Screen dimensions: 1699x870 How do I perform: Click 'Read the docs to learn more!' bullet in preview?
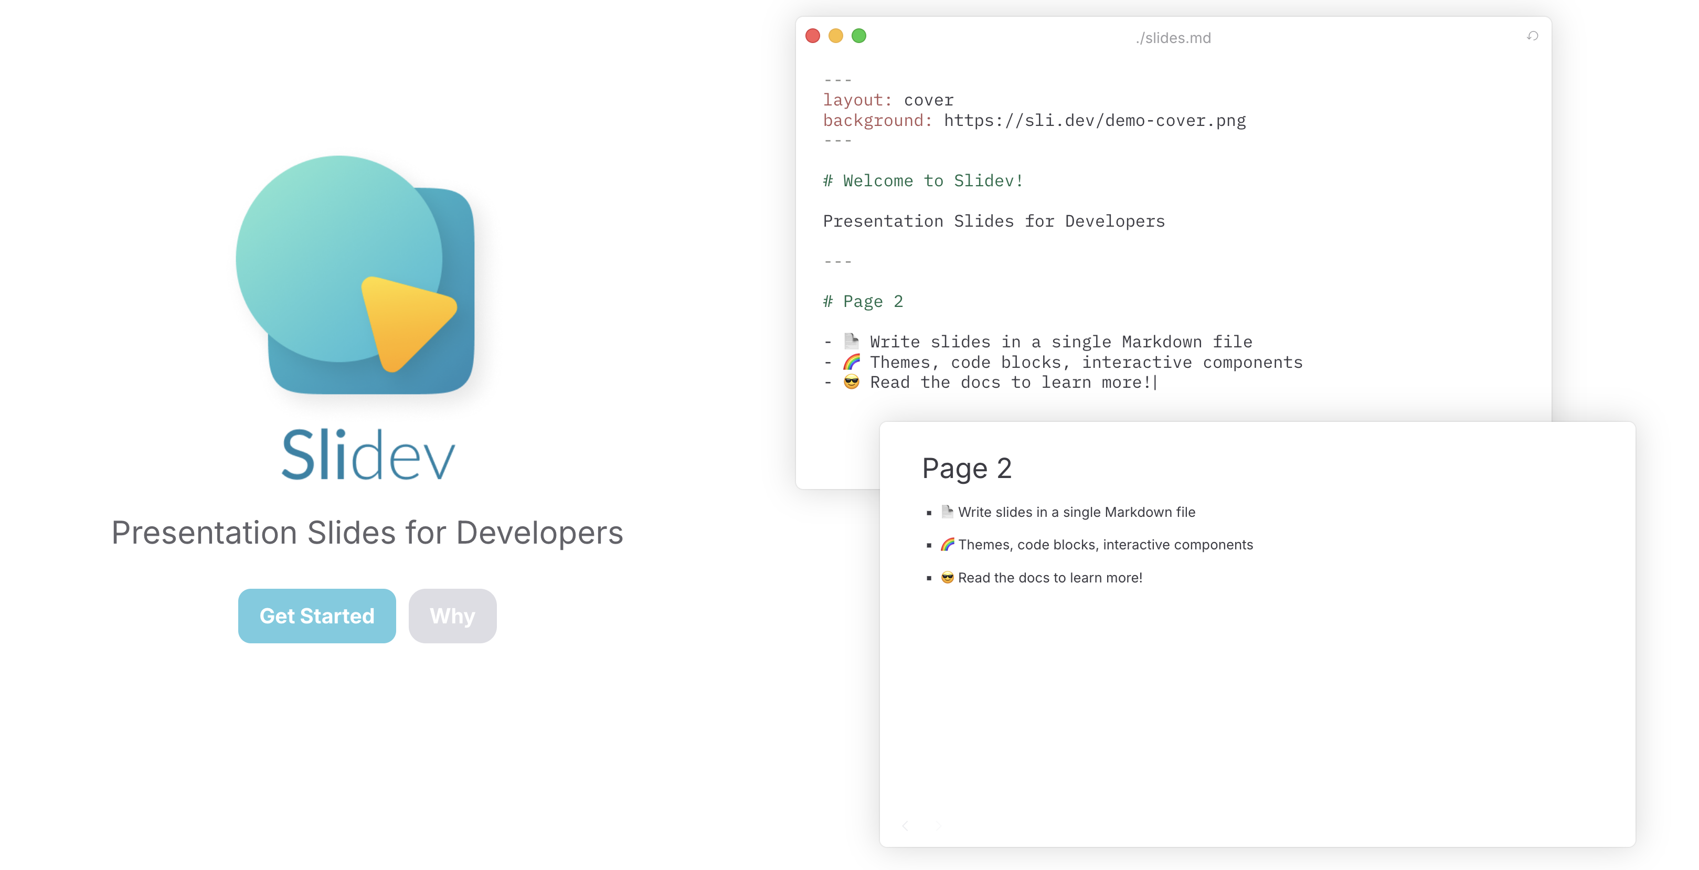click(x=1049, y=578)
